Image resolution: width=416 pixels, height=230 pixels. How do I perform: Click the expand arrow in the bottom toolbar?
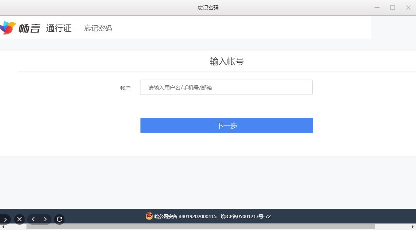click(x=5, y=219)
